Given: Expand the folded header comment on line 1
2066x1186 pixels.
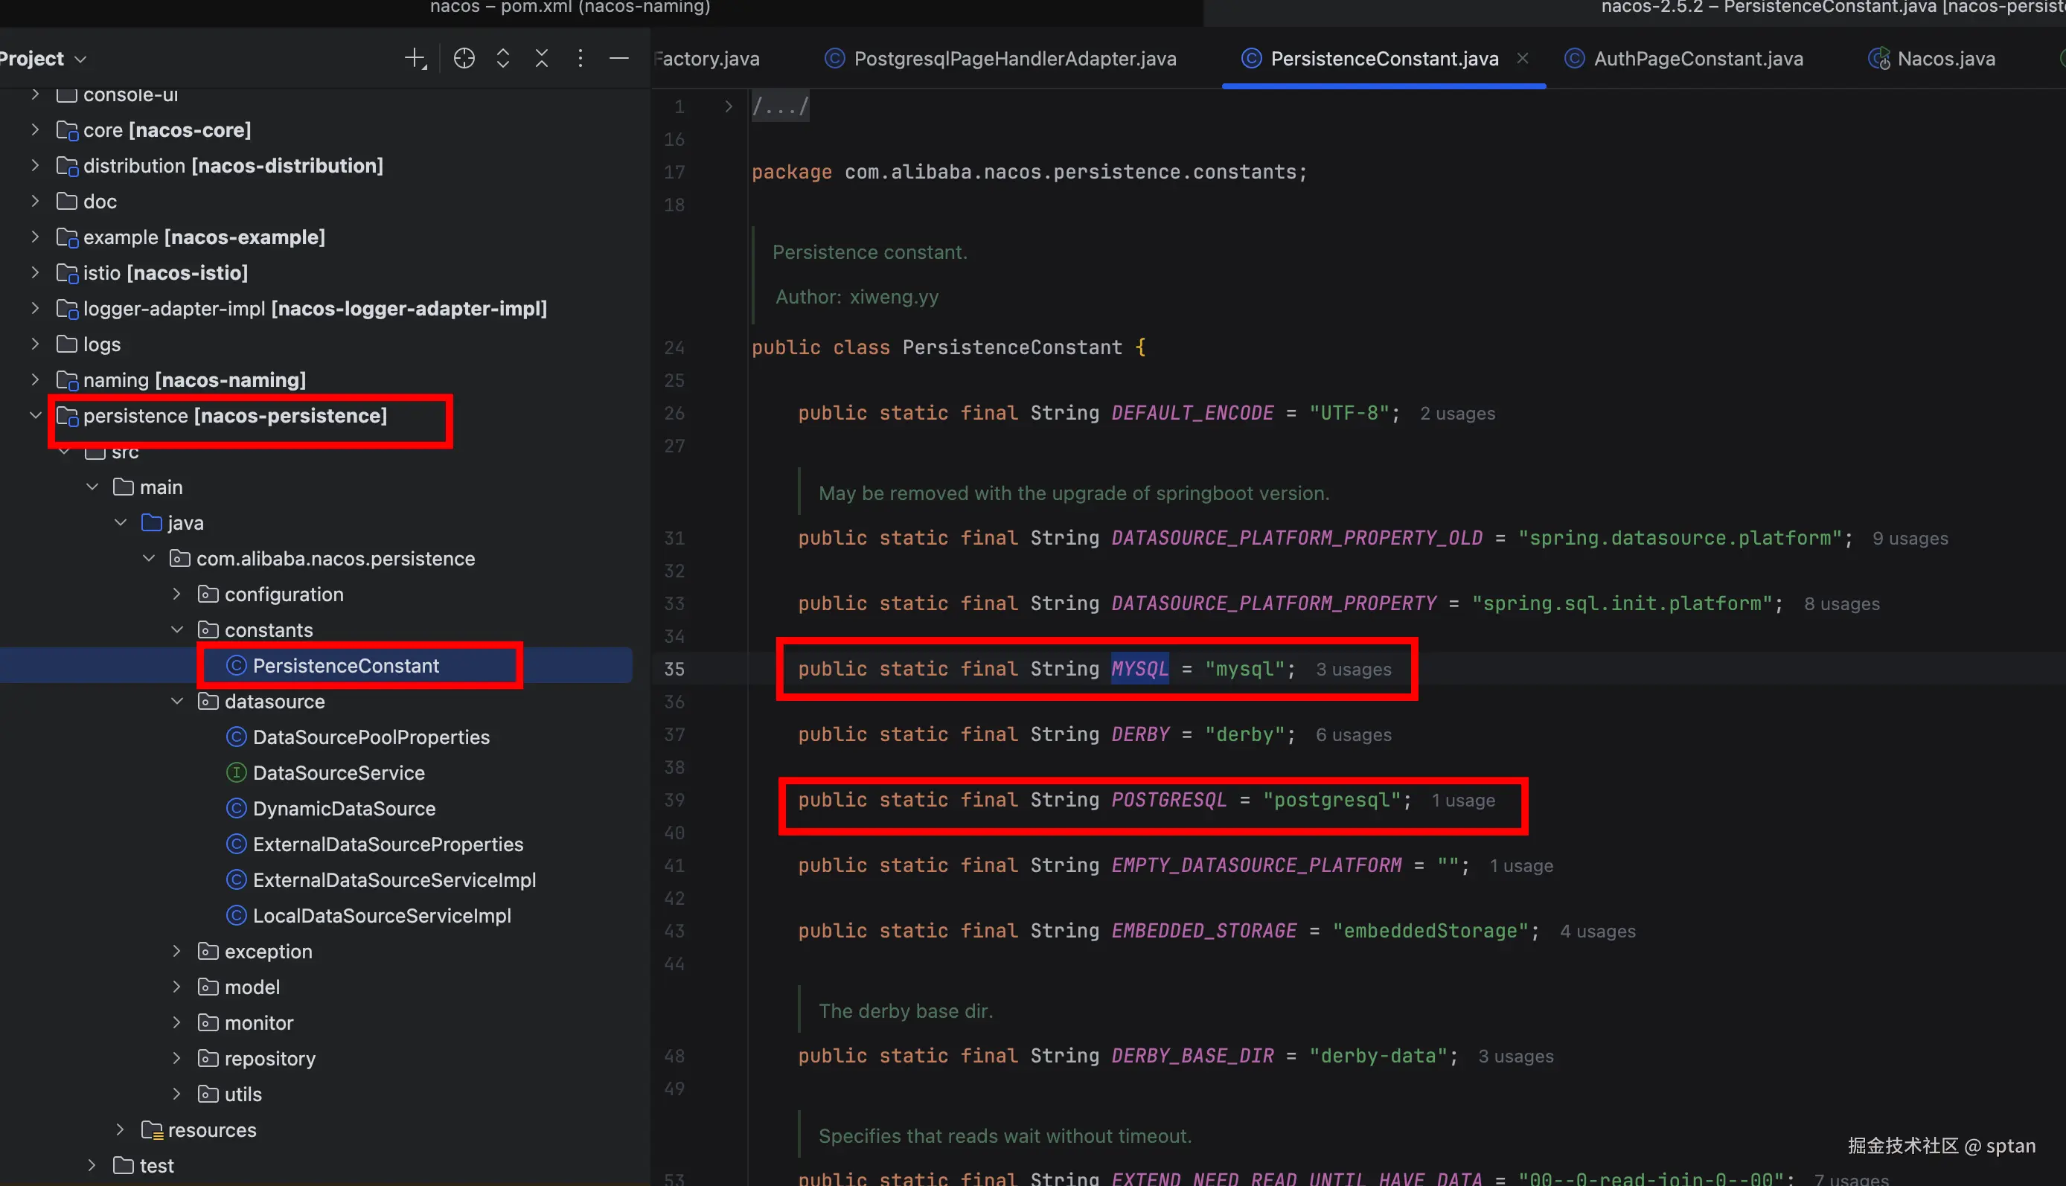Looking at the screenshot, I should tap(729, 106).
